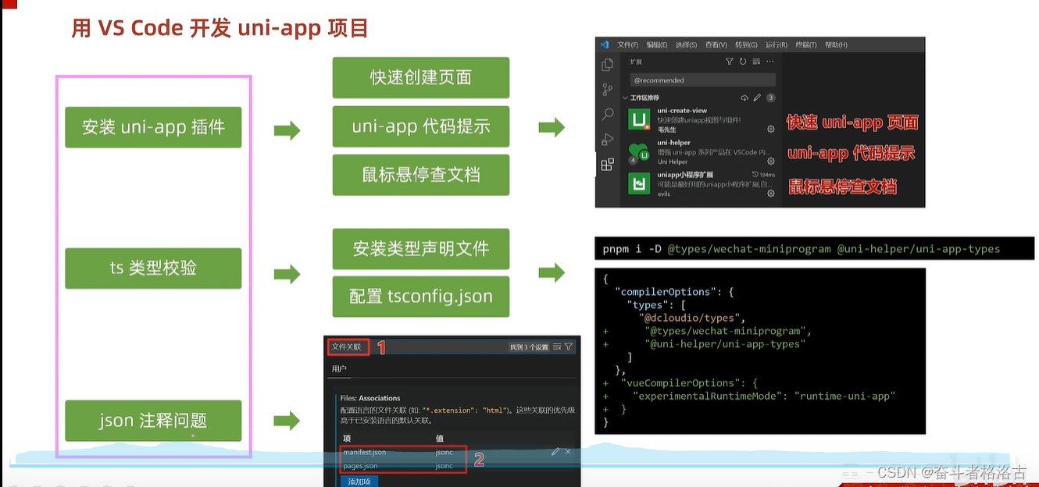Screen dimensions: 1039x487
Task: Open the gear for uniapp小程序扩展 extension
Action: pos(771,194)
